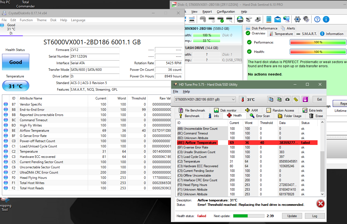Screen dimensions: 347x224
Task: Open the ST6000VX001 drive selector dropdown
Action: click(x=205, y=99)
